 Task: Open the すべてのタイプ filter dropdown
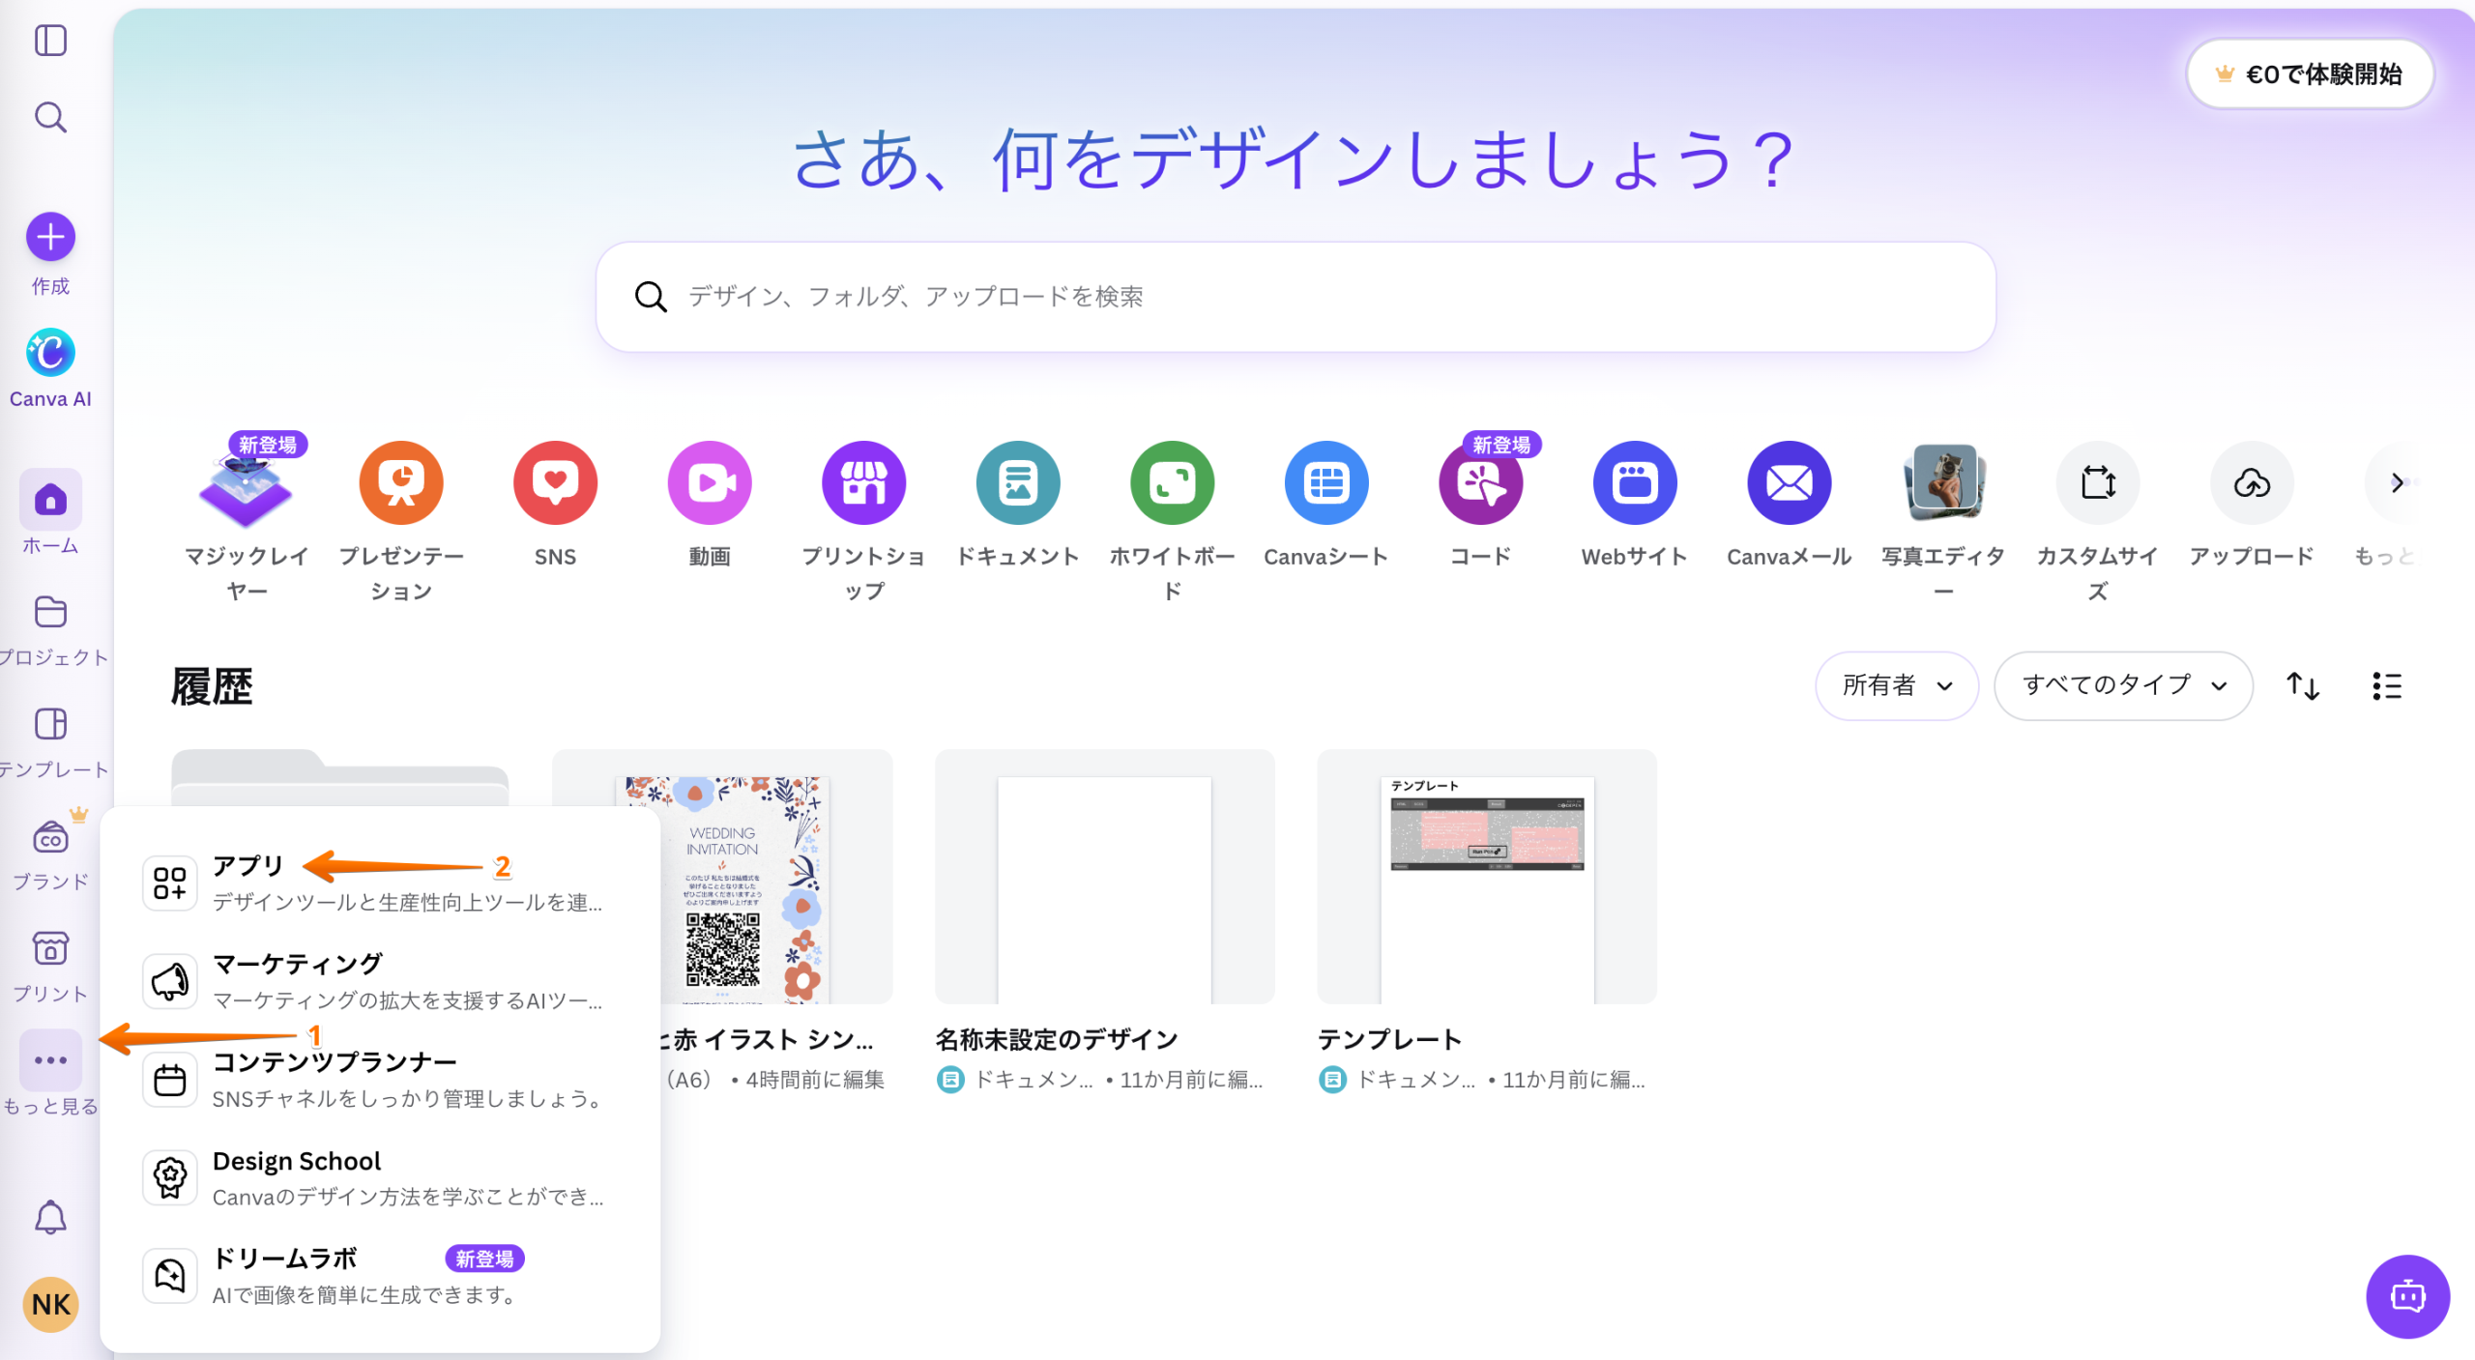[x=2123, y=685]
